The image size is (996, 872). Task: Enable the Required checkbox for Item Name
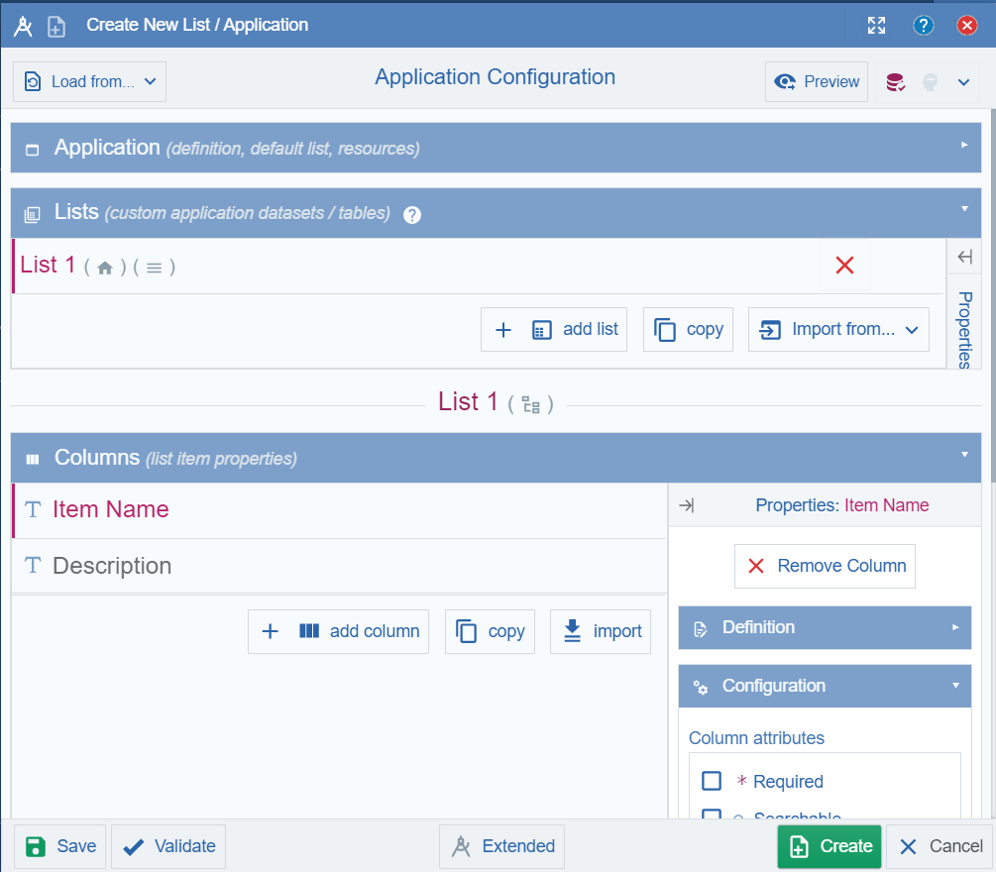(x=711, y=781)
